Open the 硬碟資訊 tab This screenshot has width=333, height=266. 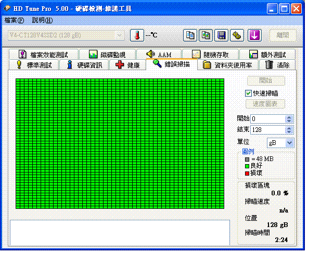point(84,65)
